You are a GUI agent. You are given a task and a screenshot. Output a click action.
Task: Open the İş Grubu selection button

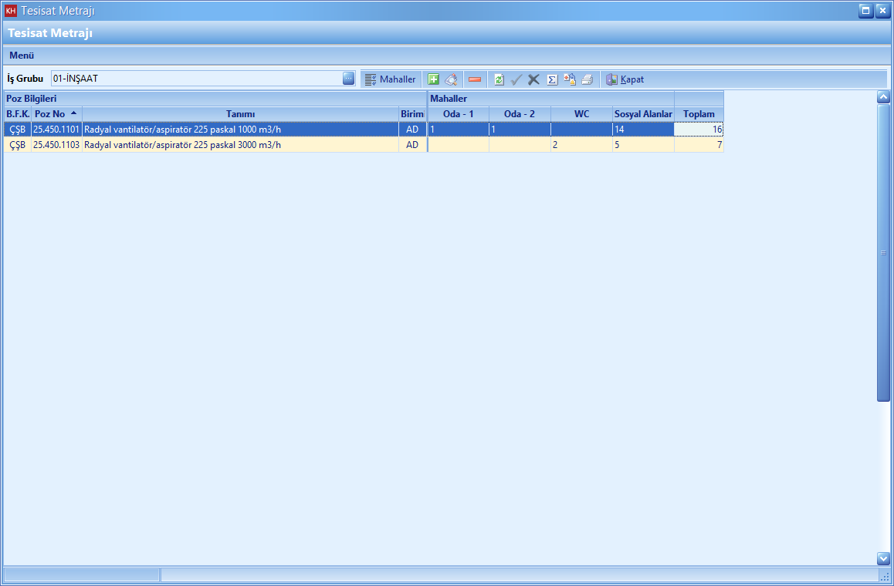pyautogui.click(x=349, y=79)
